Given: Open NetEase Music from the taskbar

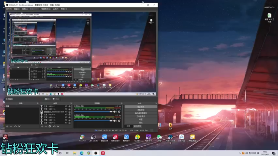Looking at the screenshot, I should click(x=103, y=153).
